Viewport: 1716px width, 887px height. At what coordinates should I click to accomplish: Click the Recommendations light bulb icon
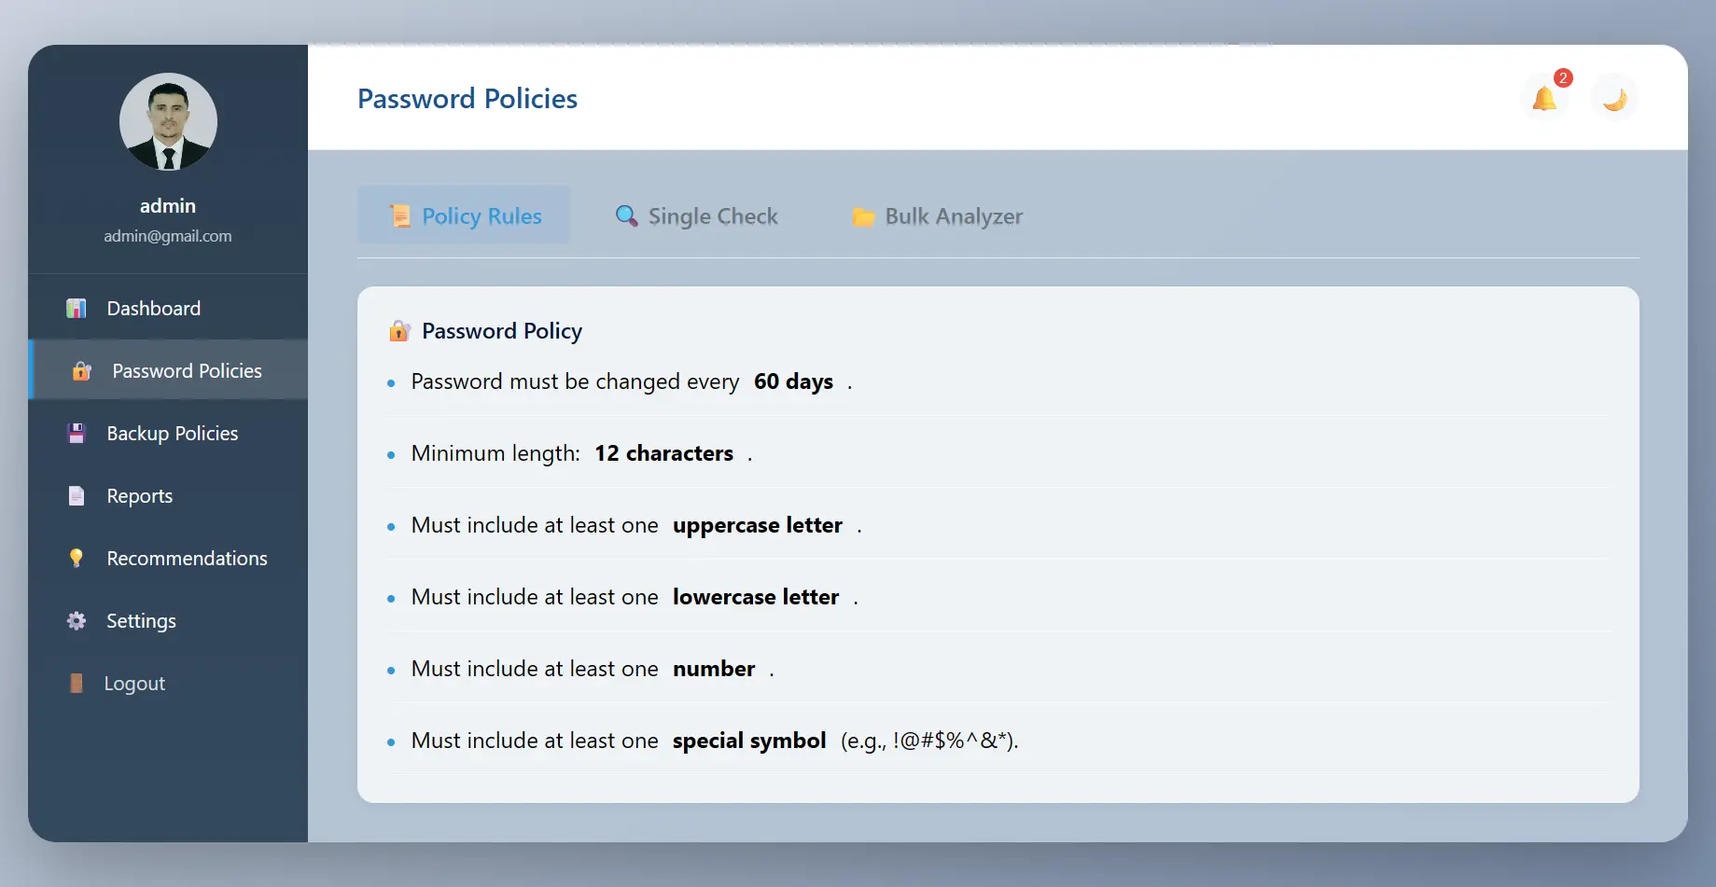(x=77, y=558)
